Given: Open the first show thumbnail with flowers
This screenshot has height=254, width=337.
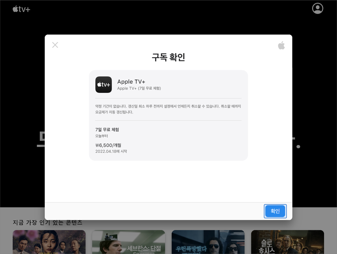Looking at the screenshot, I should pos(49,242).
